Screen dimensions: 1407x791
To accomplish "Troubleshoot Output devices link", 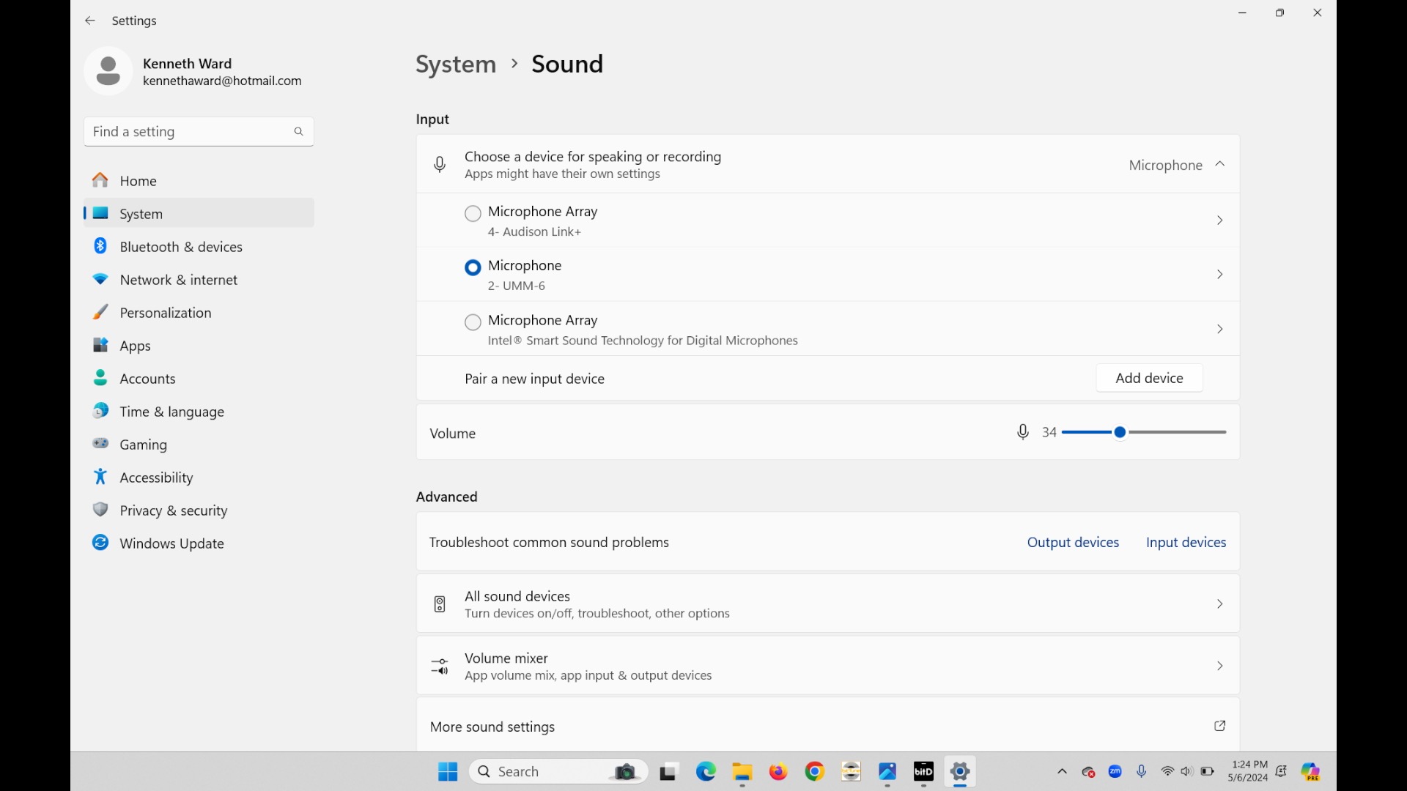I will 1073,543.
